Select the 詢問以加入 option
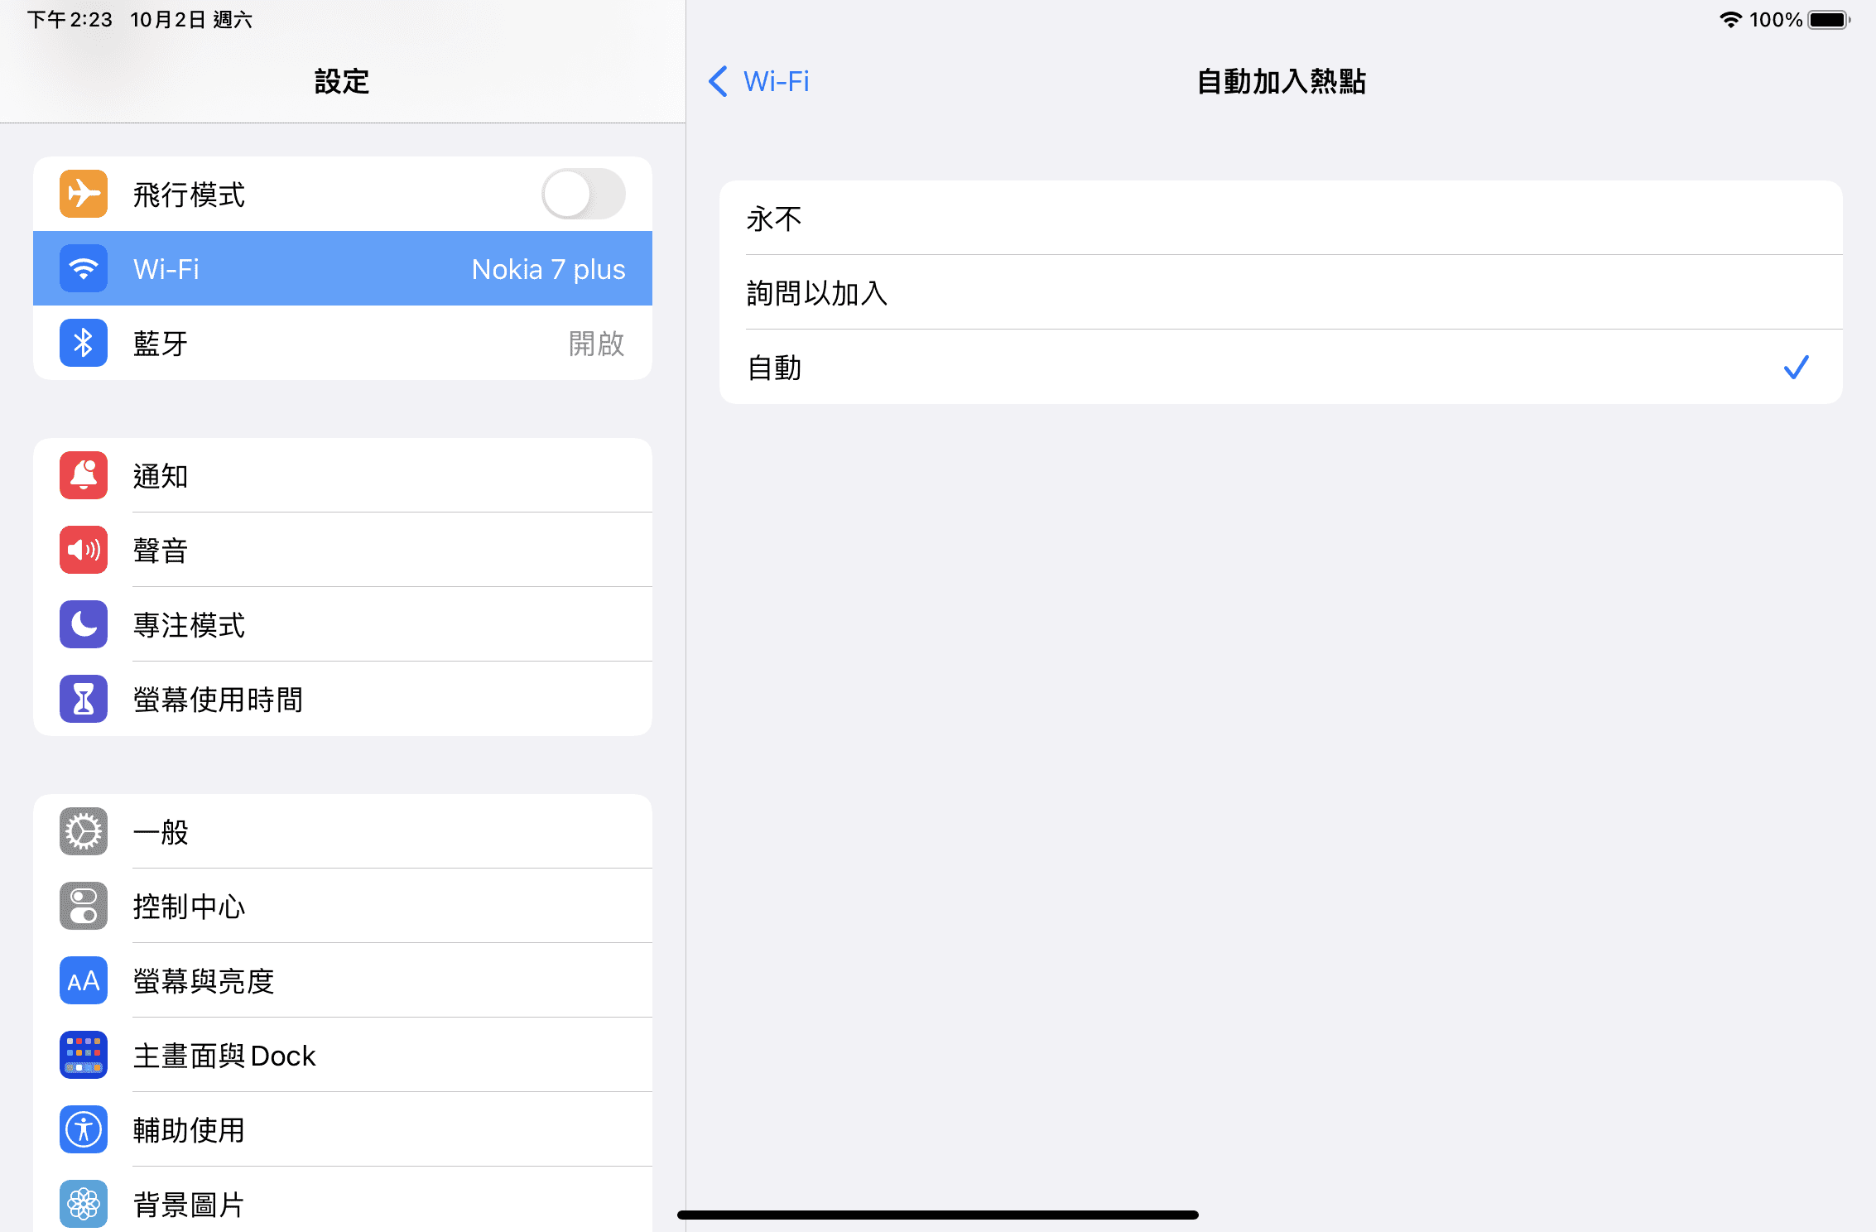This screenshot has width=1876, height=1232. point(1281,292)
